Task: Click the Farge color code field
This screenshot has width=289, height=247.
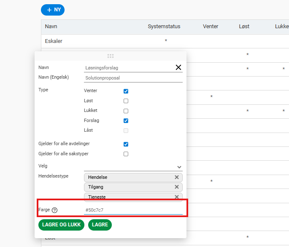Action: pos(133,210)
